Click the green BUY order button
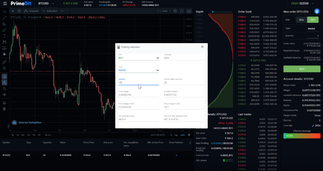The image size is (323, 171). coord(302,69)
